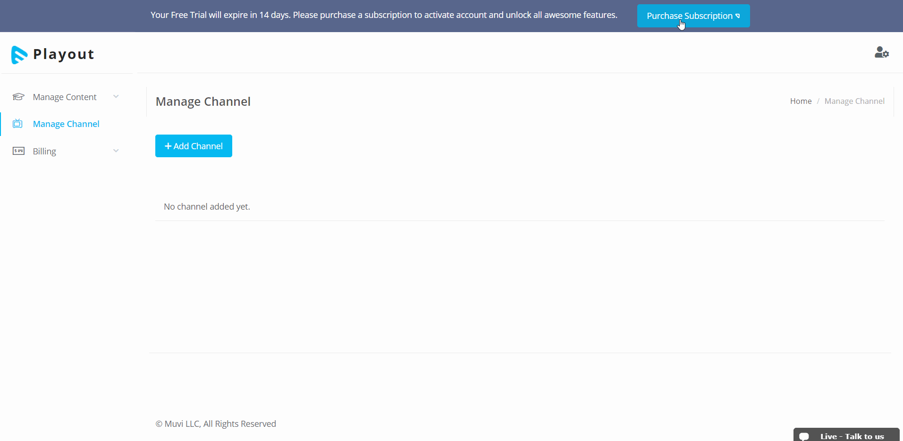The image size is (903, 441).
Task: Click the Manage Channel page heading
Action: (203, 102)
